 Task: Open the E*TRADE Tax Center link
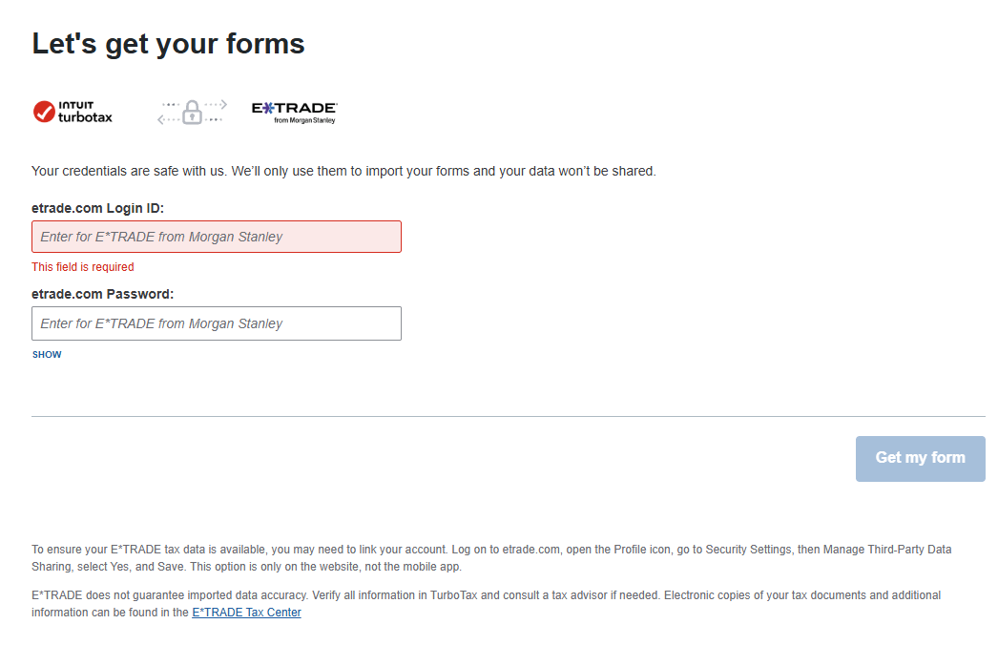(x=246, y=613)
